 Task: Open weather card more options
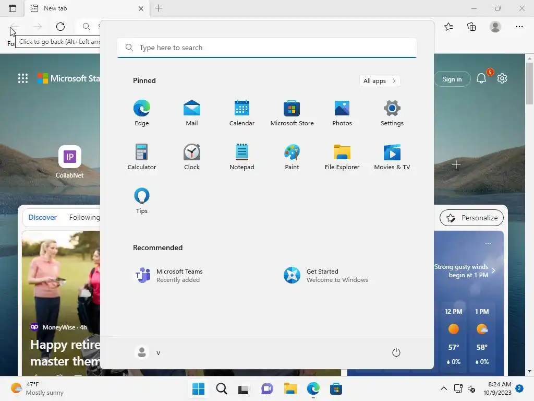tap(488, 243)
